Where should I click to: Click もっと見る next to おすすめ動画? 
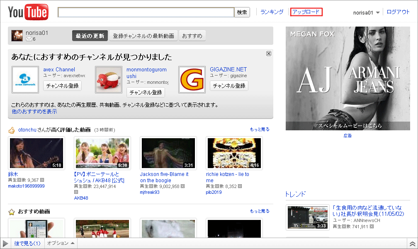(x=260, y=211)
